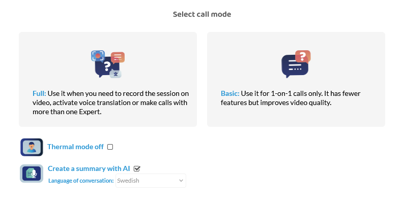Click the blue Basic: label text

229,94
